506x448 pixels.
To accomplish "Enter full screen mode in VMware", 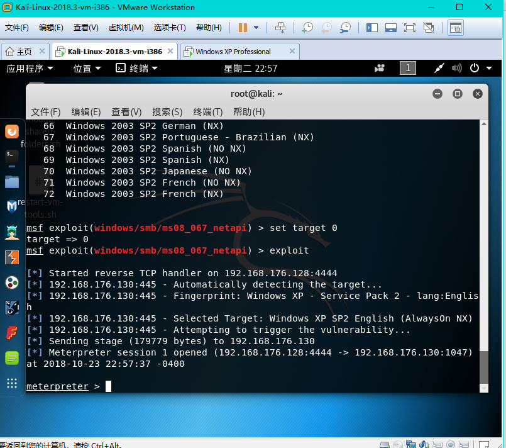I will point(409,28).
